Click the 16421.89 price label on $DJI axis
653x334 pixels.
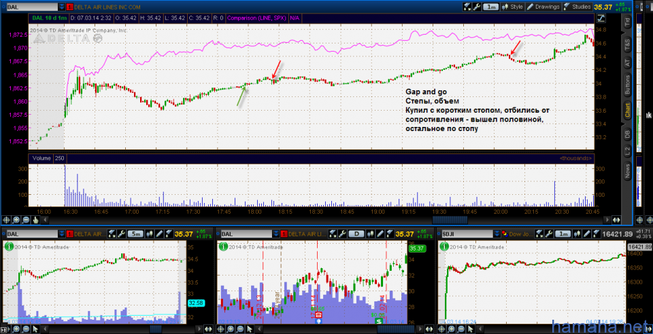tap(641, 246)
